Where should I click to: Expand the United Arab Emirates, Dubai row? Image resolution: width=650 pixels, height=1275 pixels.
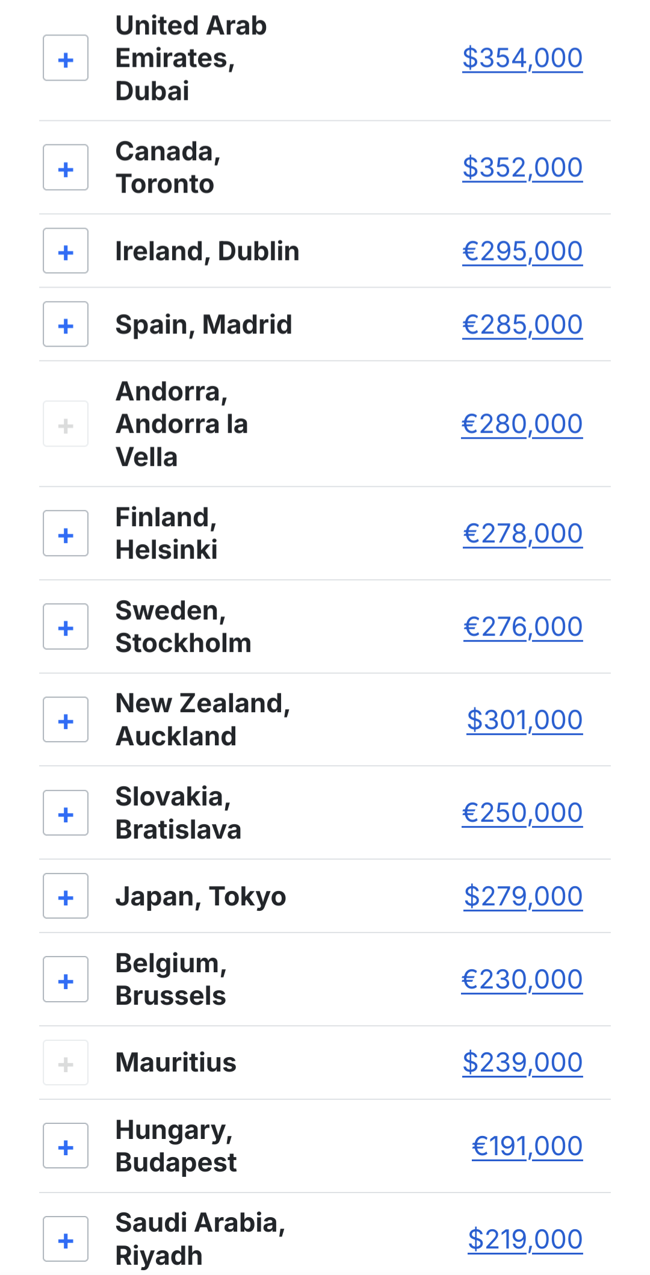[66, 58]
